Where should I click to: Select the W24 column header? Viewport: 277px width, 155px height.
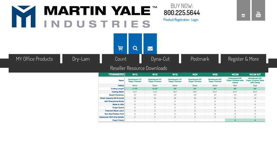click(x=195, y=74)
